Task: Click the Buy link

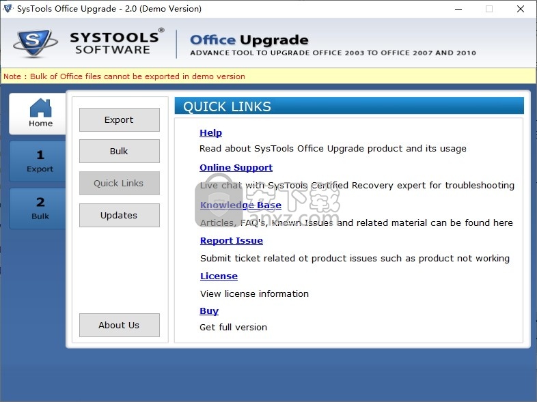Action: tap(209, 311)
